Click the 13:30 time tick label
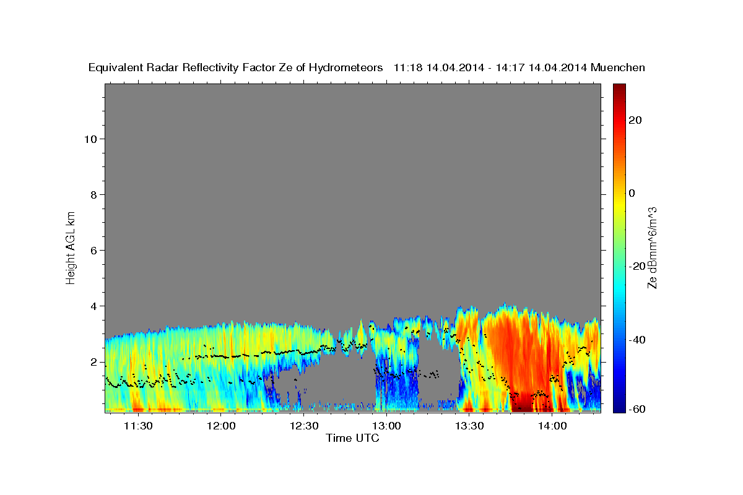 pos(469,426)
